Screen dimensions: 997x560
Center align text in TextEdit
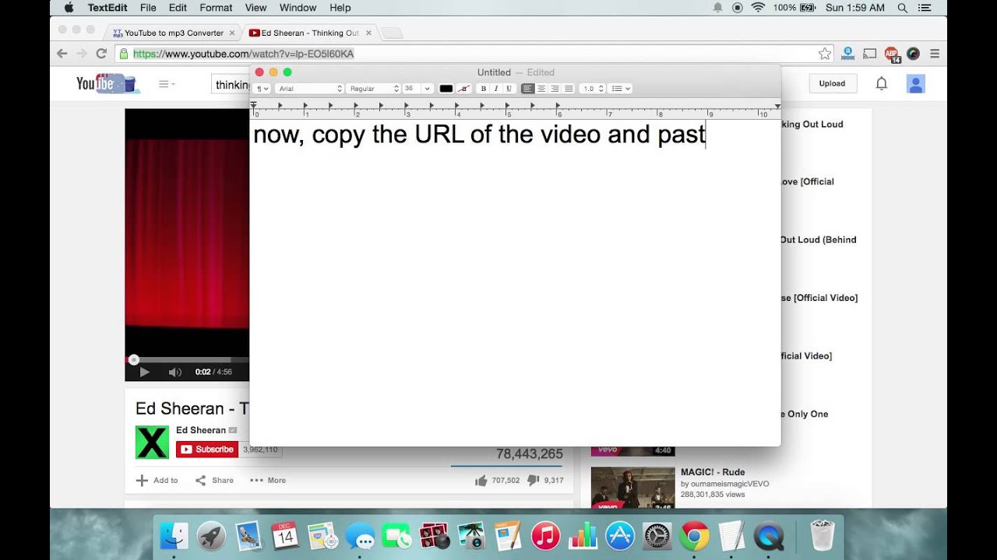(541, 89)
